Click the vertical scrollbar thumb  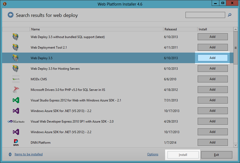coord(236,48)
